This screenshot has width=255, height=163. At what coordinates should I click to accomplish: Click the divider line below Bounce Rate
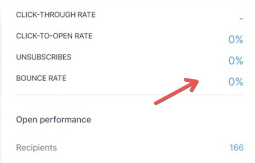click(130, 95)
